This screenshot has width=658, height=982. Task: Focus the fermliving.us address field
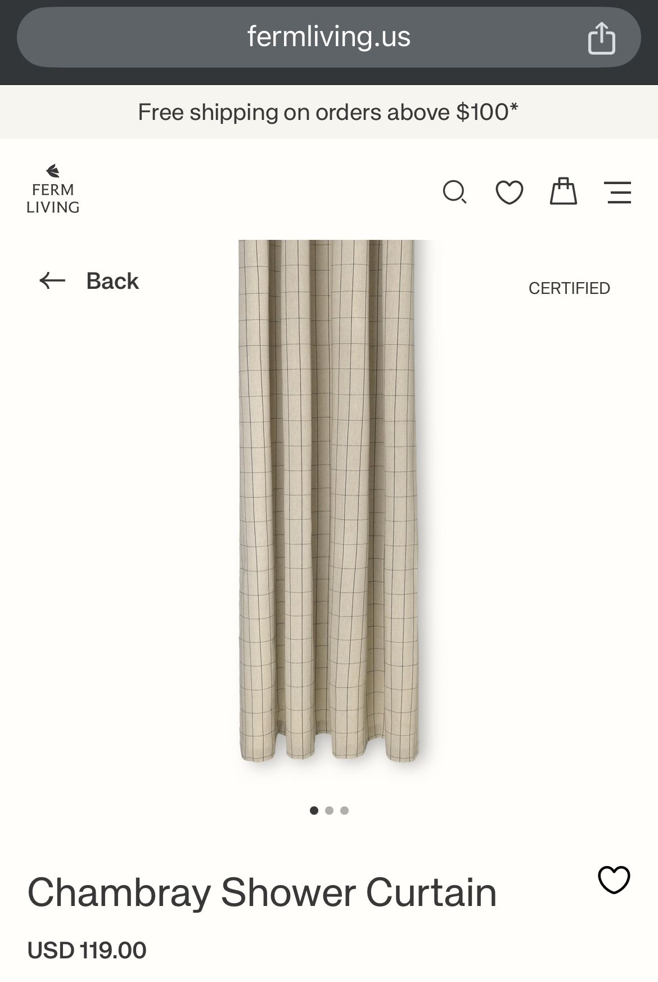tap(329, 37)
